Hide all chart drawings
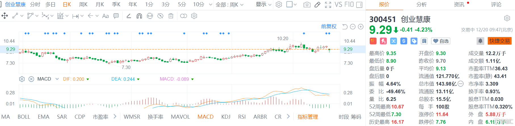515x126 pixels. click(x=160, y=16)
